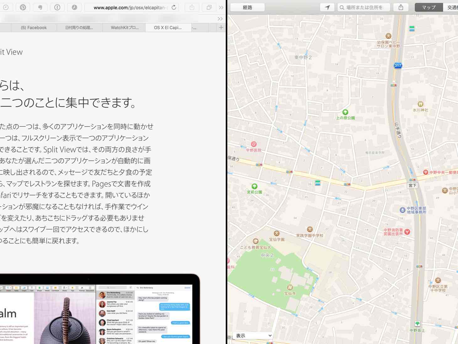Select the 上の原公園 park marker
This screenshot has height=344, width=458.
coord(345,112)
